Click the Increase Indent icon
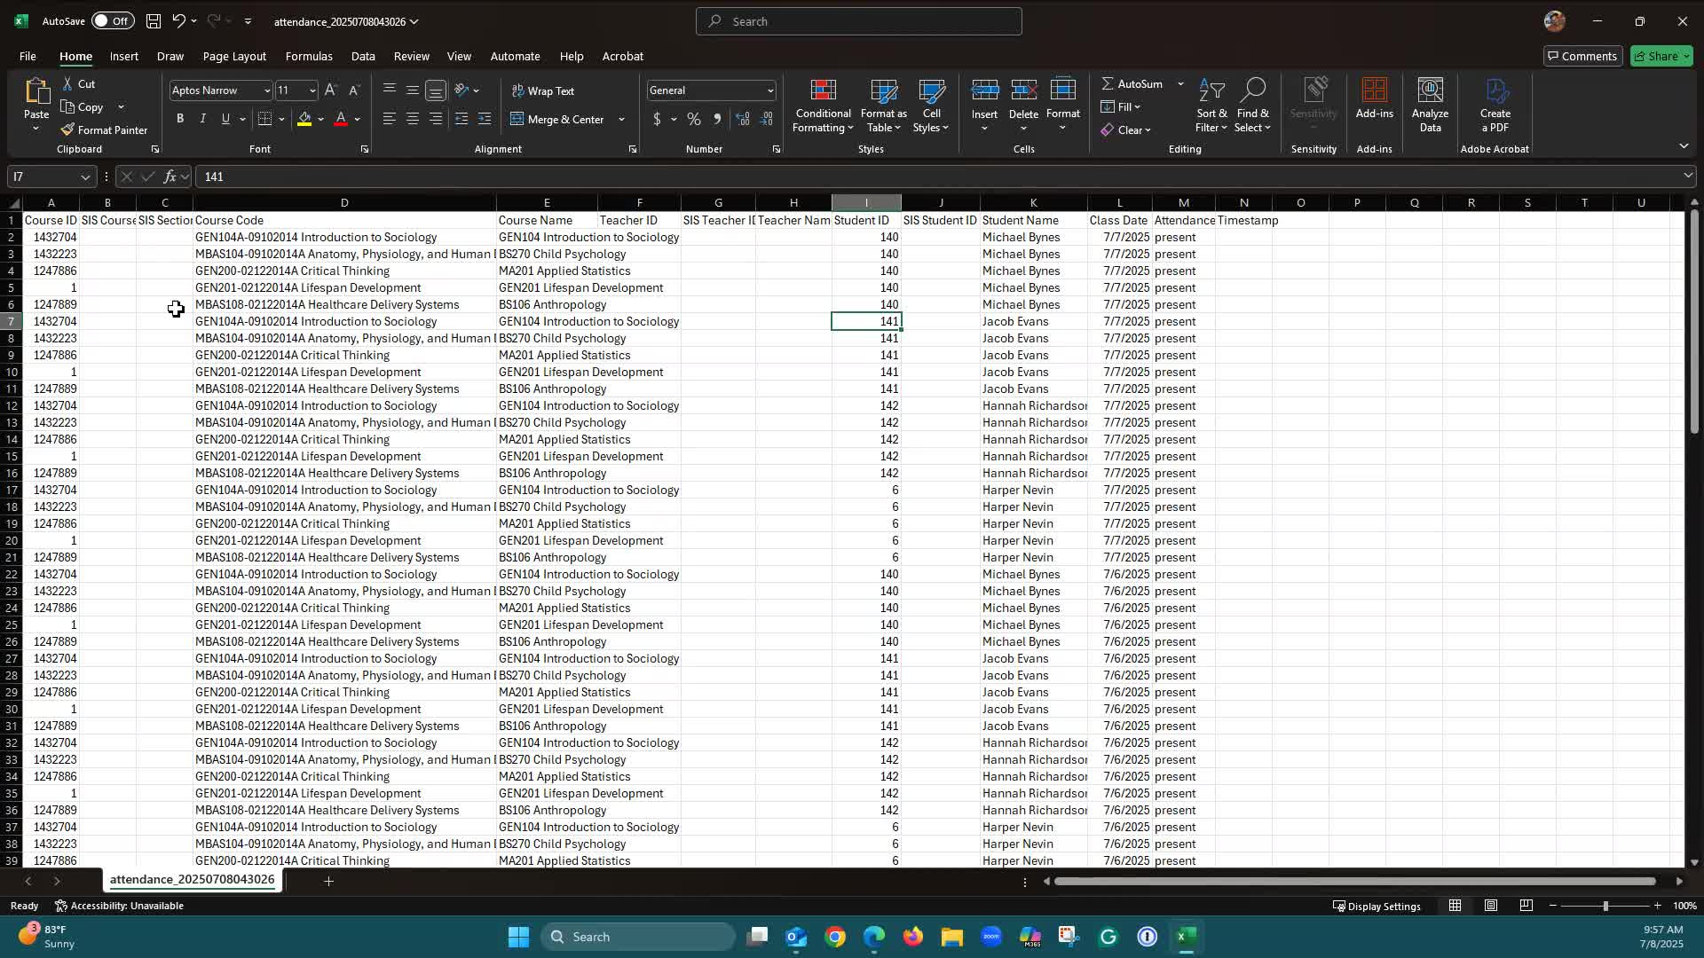This screenshot has height=958, width=1704. (x=485, y=119)
